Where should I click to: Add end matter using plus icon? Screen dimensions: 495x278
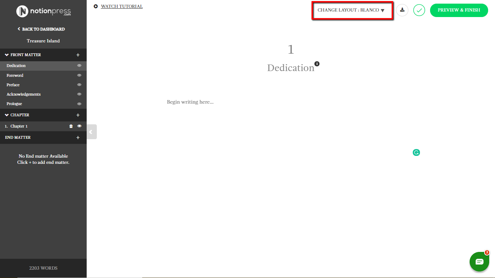(x=78, y=138)
